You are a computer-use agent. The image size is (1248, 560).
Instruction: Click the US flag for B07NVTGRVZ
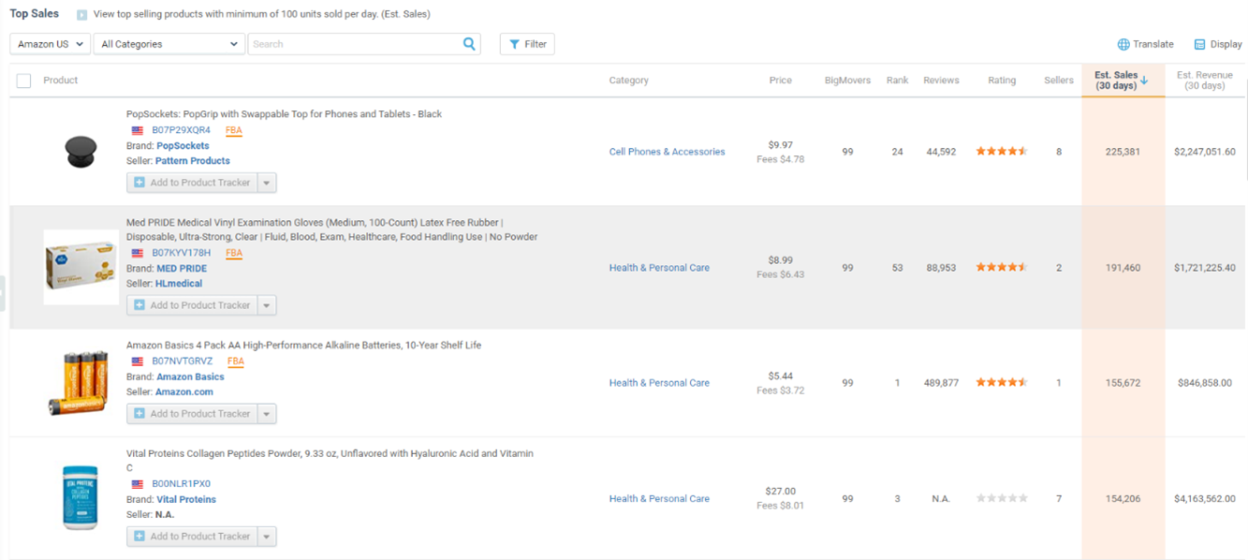[138, 361]
